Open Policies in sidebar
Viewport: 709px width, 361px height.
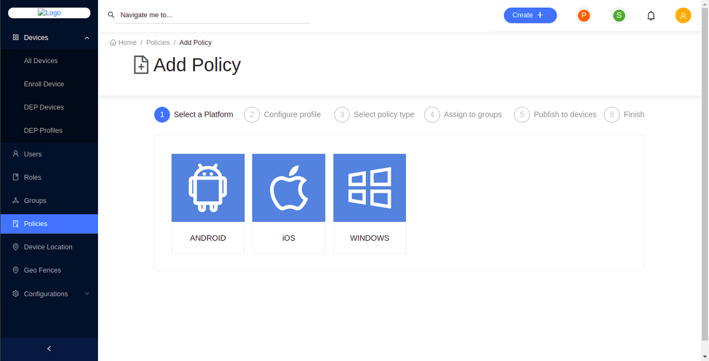tap(35, 224)
